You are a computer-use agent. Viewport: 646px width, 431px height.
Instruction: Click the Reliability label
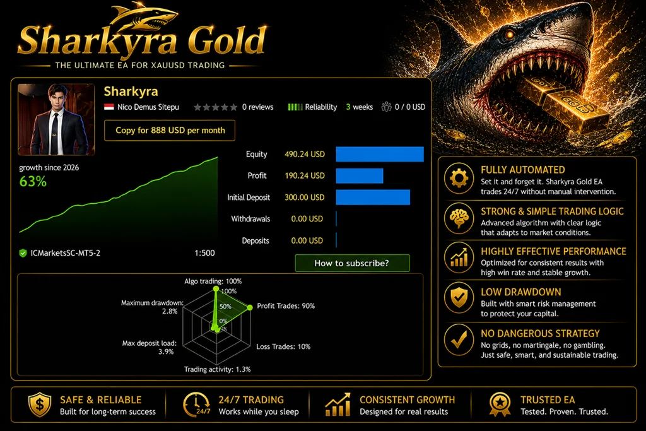coord(321,107)
